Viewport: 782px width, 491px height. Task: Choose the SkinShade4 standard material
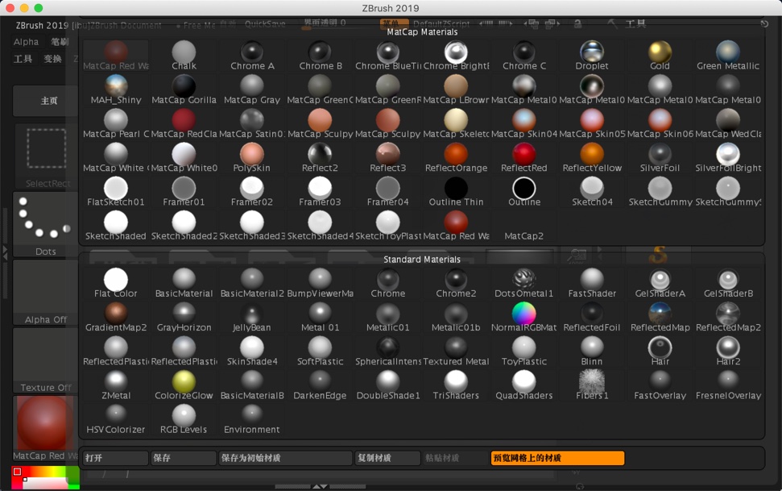(251, 348)
